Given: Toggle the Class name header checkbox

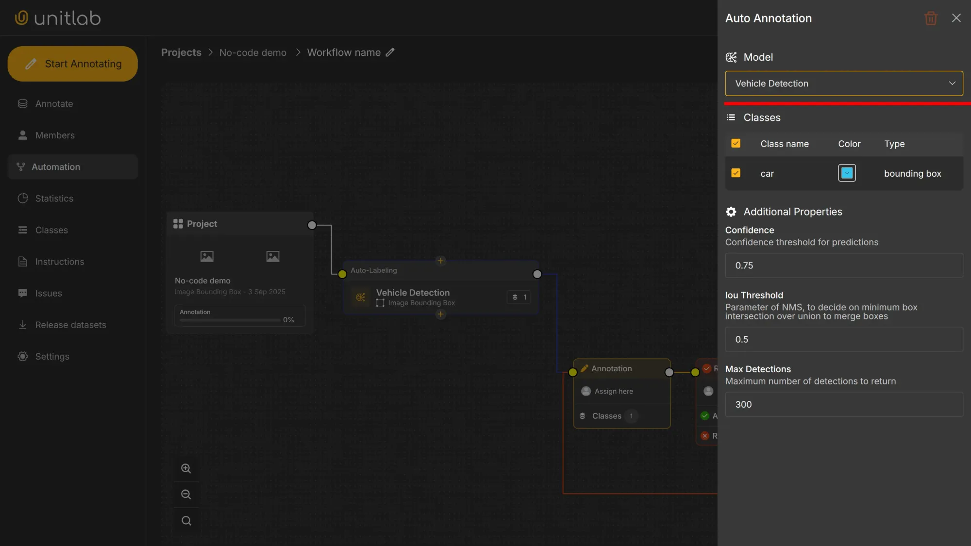Looking at the screenshot, I should coord(736,143).
